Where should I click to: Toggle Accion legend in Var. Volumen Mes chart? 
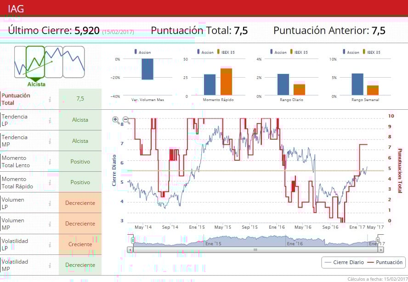(142, 52)
